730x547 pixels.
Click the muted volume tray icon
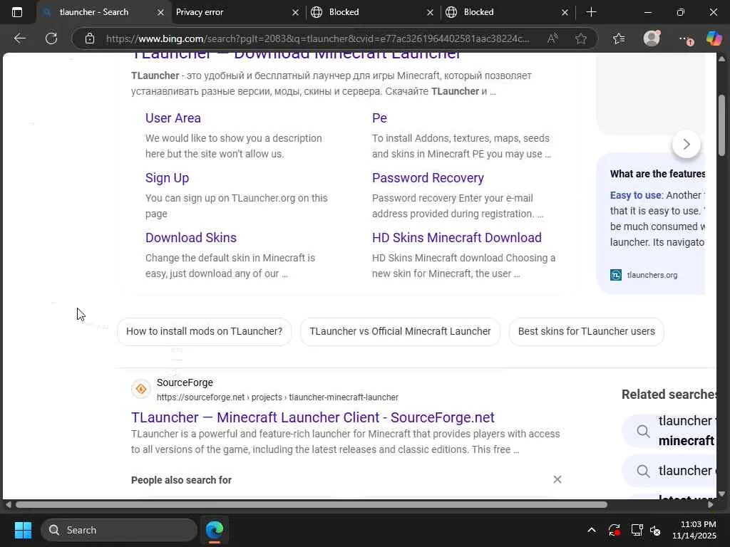[x=656, y=530]
